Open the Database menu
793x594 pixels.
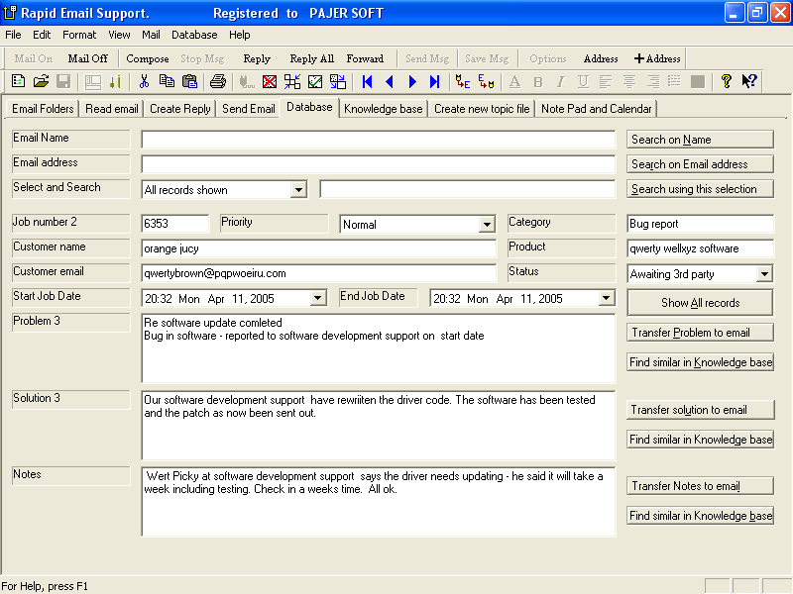point(194,35)
